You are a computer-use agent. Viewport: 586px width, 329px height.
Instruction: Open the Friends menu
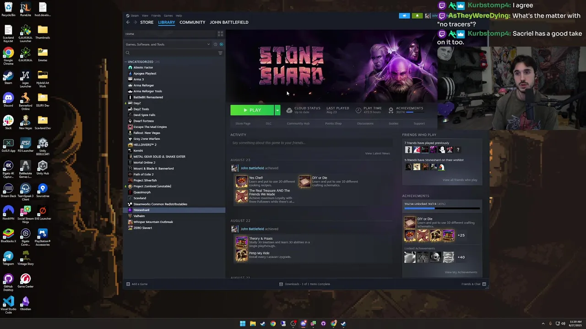click(156, 16)
